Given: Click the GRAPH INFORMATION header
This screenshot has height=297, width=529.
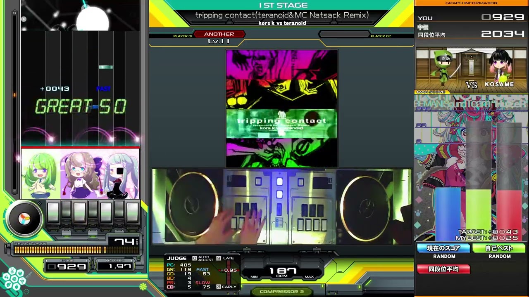Looking at the screenshot, I should pos(471,3).
